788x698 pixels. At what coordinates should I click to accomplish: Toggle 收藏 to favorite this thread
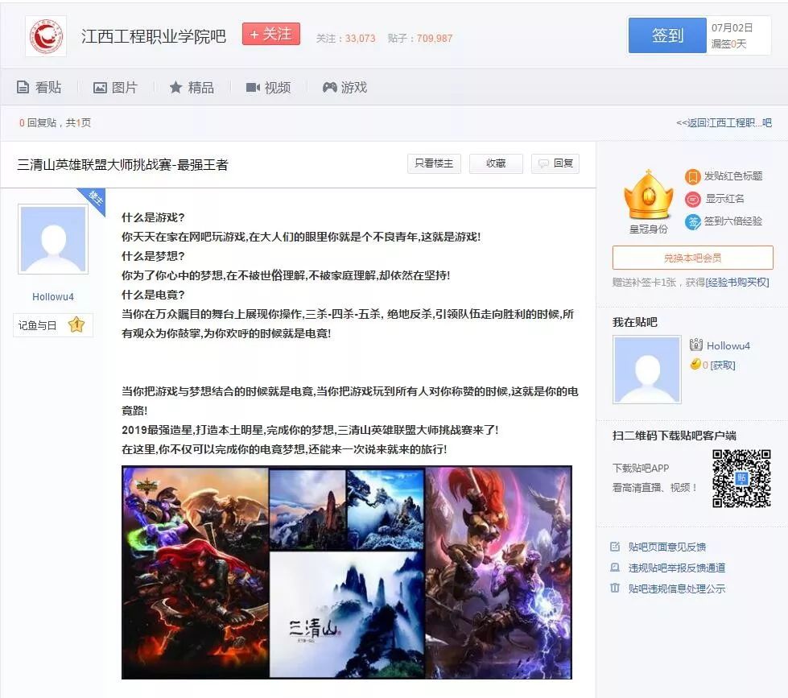point(496,163)
